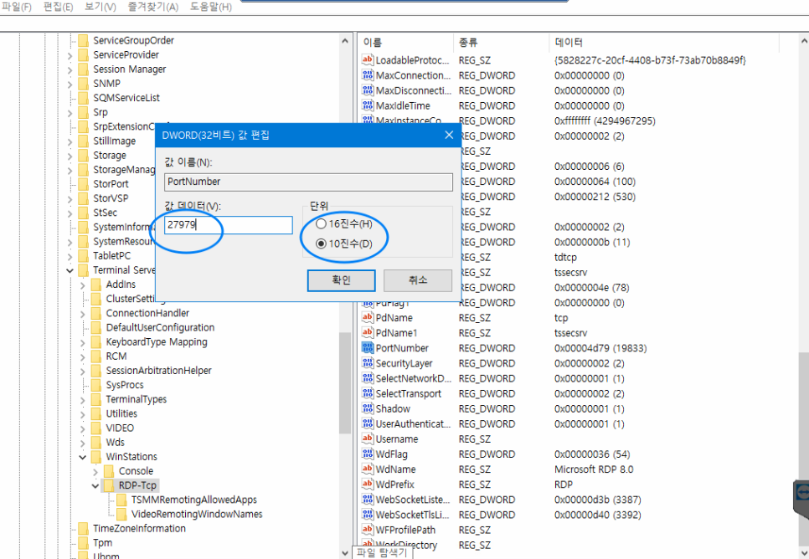
Task: Open the 파일(F) menu
Action: pos(17,8)
